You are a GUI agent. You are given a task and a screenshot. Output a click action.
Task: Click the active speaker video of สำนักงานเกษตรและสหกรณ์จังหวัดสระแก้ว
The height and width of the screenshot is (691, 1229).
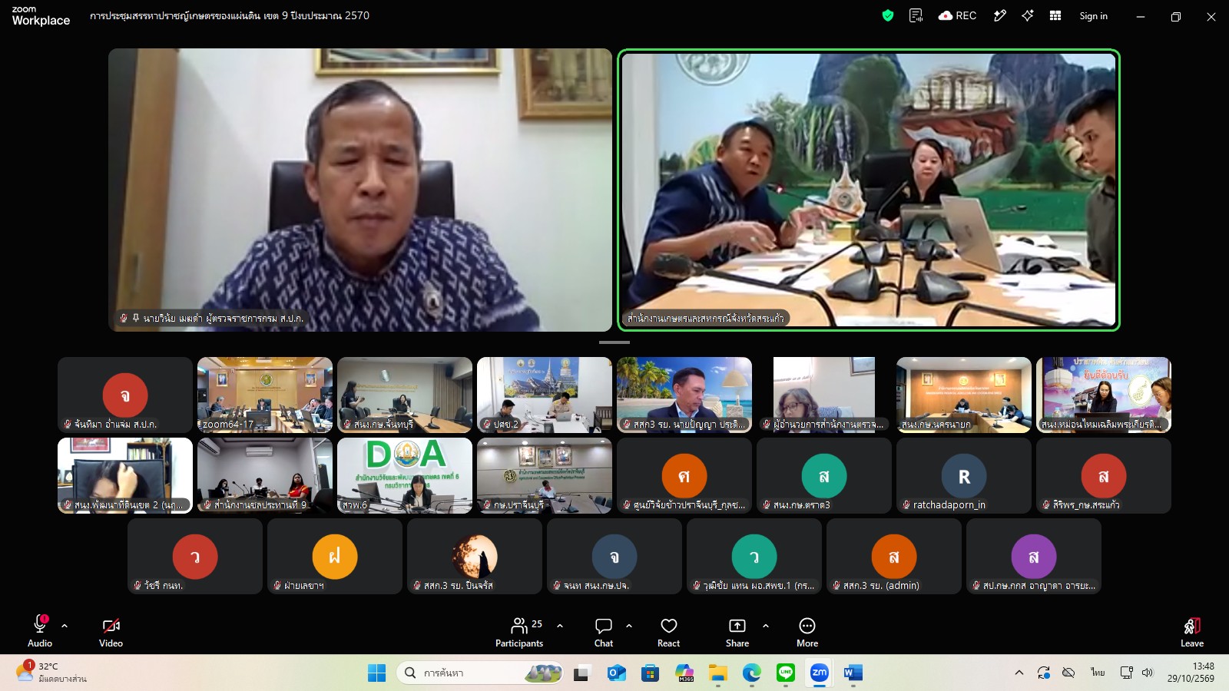pyautogui.click(x=869, y=190)
